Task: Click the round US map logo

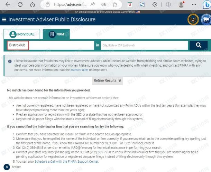Action: click(206, 19)
